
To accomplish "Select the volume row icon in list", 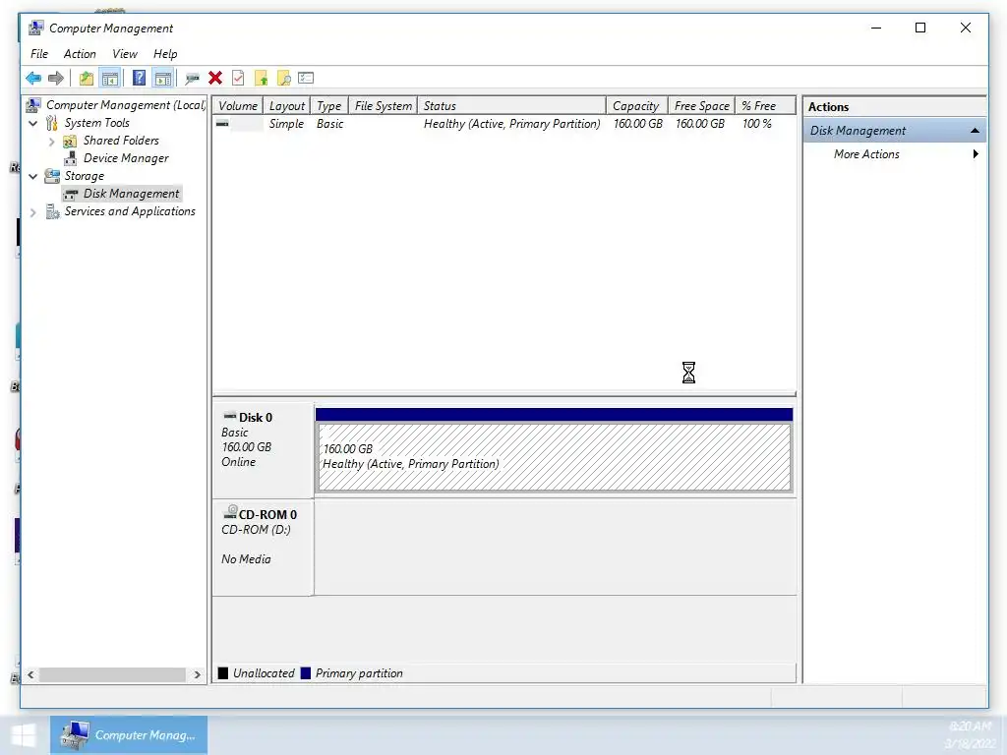I will point(222,123).
